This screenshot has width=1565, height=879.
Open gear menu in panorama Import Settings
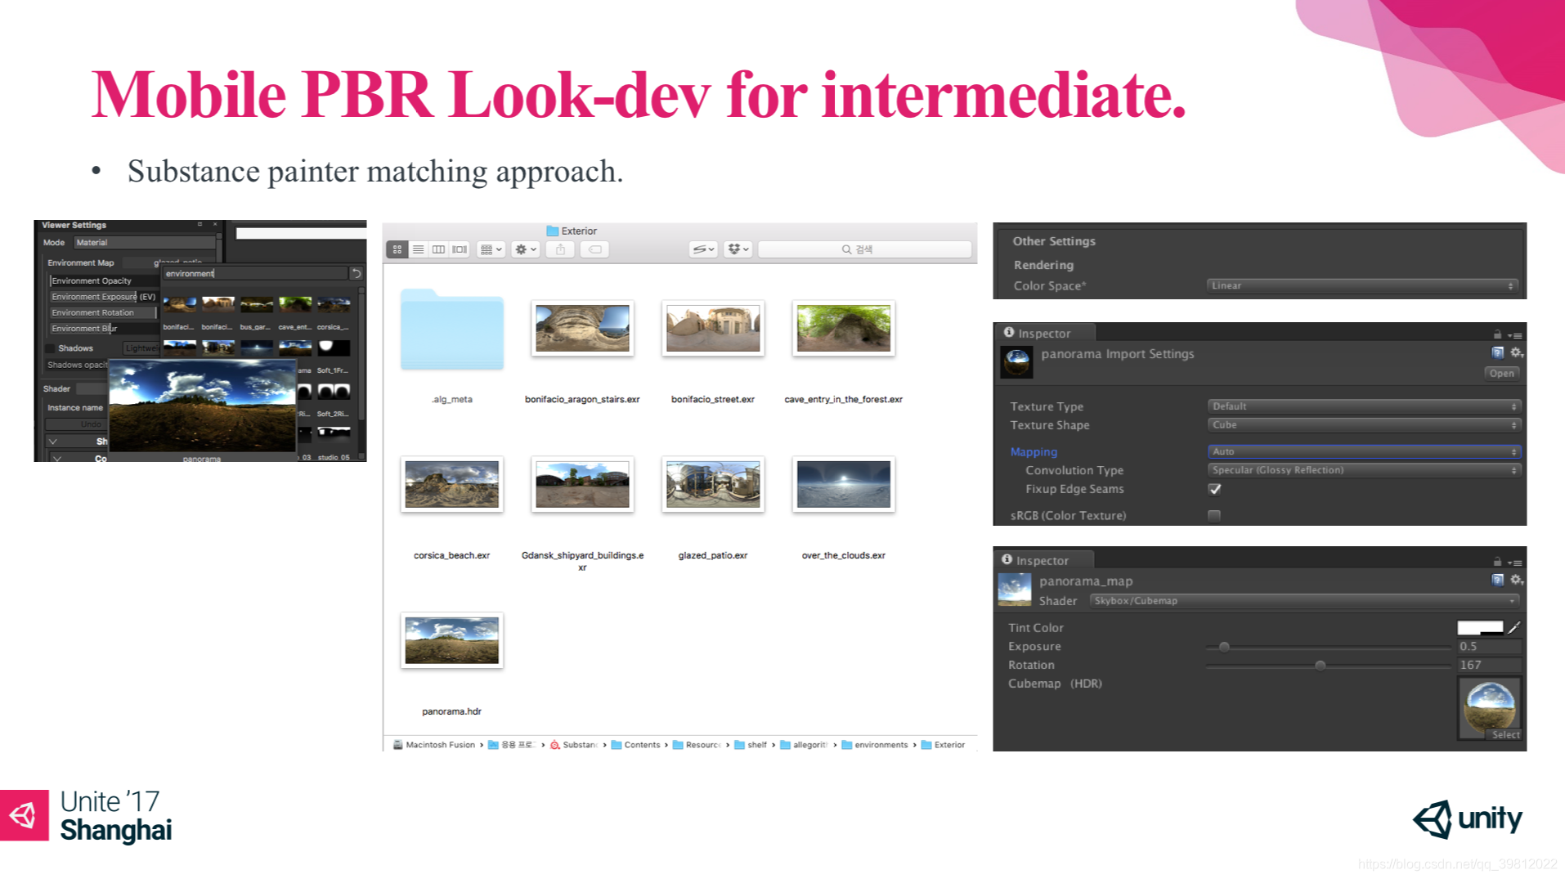[x=1516, y=353]
